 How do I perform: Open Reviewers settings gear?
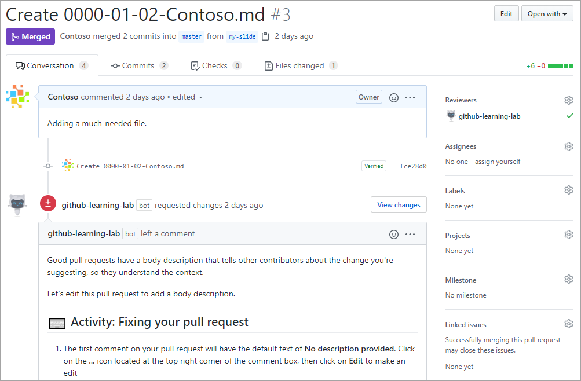568,100
